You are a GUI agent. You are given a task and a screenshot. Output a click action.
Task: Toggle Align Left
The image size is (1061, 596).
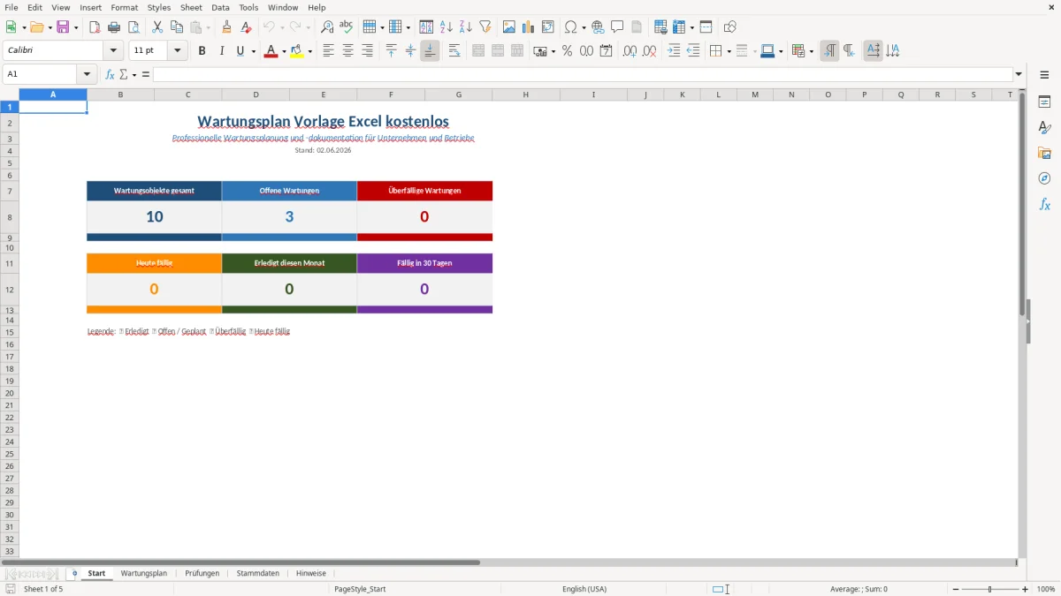click(x=328, y=51)
